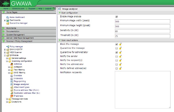Open Home dashboard icon in sidebar
The width and height of the screenshot is (174, 112).
[x=8, y=17]
